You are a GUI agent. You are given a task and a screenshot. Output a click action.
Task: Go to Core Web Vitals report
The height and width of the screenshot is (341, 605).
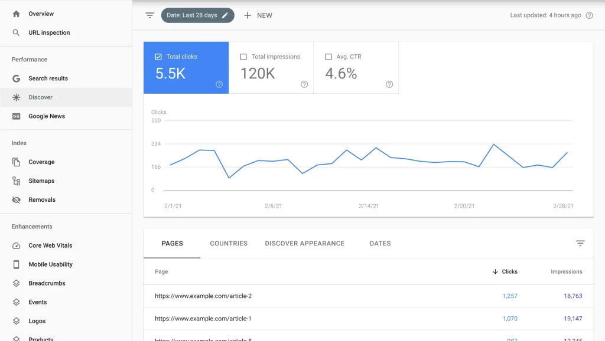click(x=50, y=245)
